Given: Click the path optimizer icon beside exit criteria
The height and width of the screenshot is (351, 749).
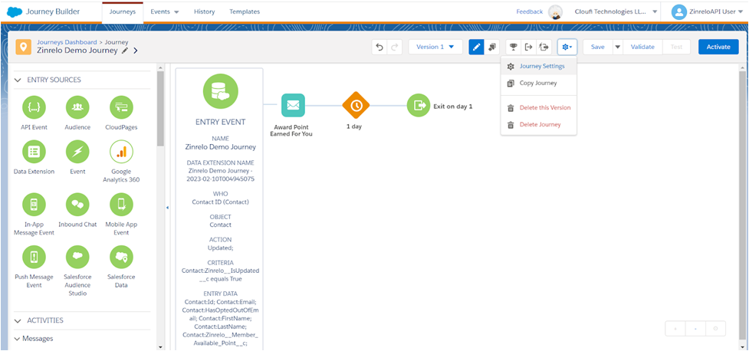Looking at the screenshot, I should coord(544,47).
